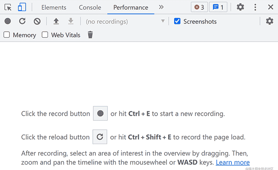Enable the Web Vitals checkbox

pos(45,35)
